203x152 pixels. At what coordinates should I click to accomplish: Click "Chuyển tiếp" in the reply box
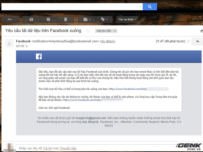68,148
